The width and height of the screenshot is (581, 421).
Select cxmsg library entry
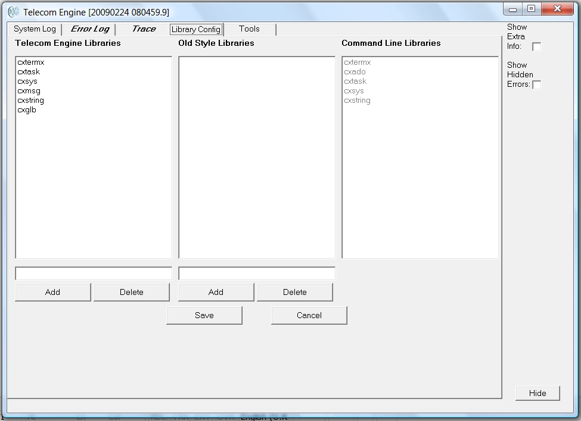click(29, 91)
